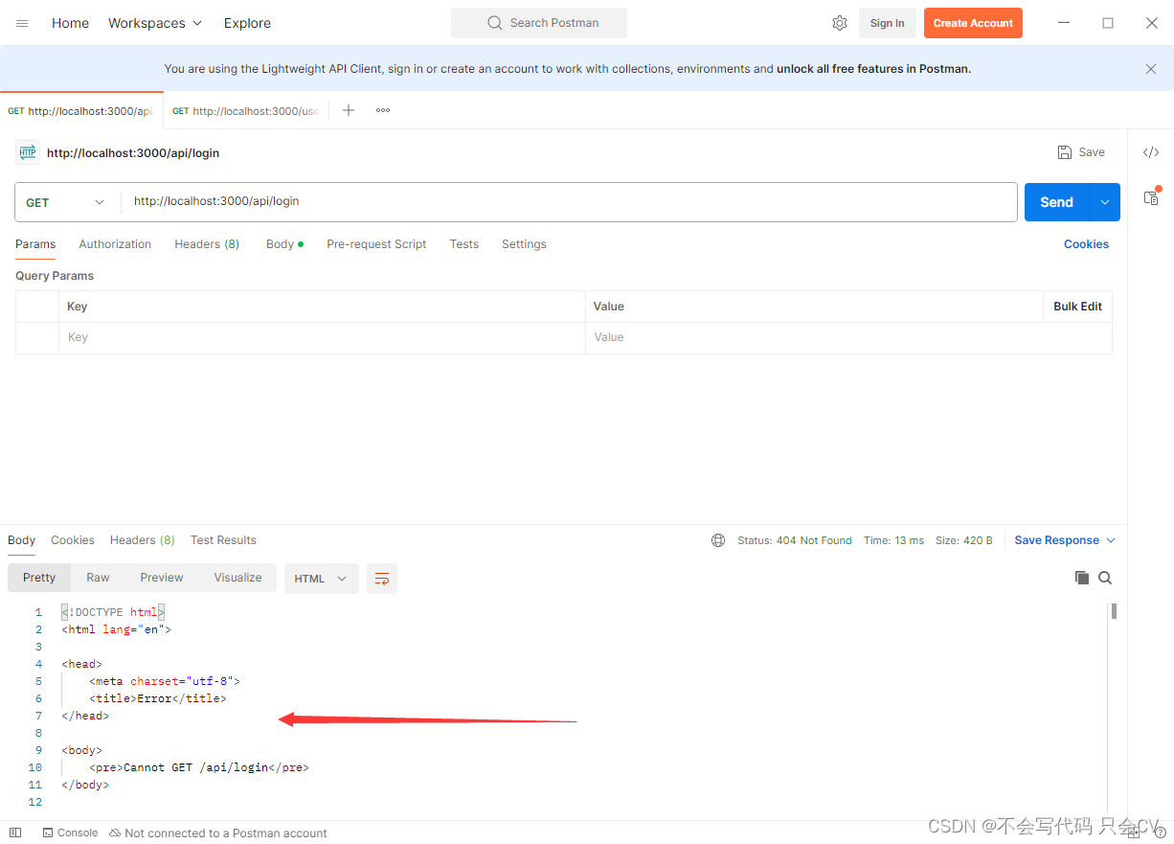Focus the Search Postman field
The width and height of the screenshot is (1174, 844).
tap(539, 23)
